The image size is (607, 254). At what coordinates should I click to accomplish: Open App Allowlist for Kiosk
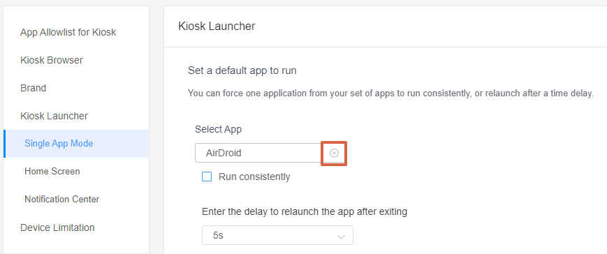click(68, 32)
